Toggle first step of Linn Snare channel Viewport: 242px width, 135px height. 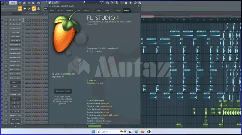pyautogui.click(x=26, y=32)
